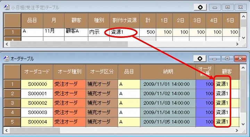250x137 pixels.
Task: Click due date 2009/11/03 14:00:00
Action: (168, 103)
